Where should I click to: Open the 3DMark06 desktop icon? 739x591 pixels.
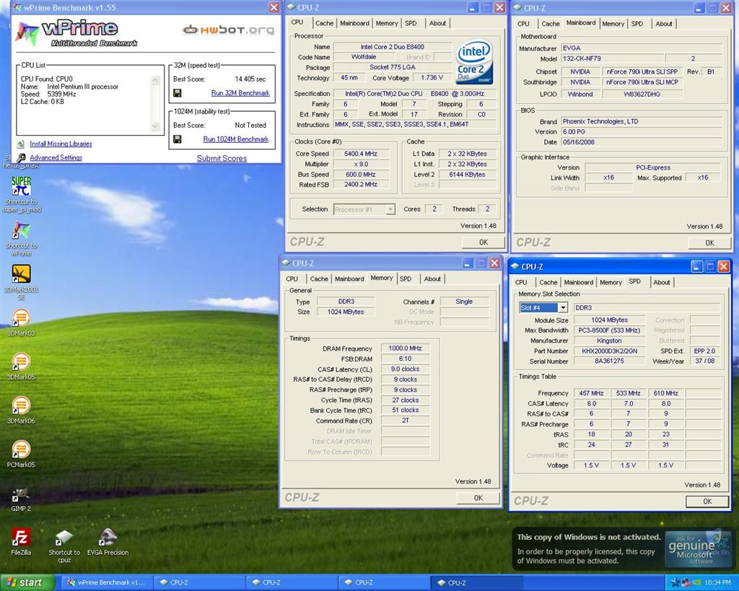[21, 406]
